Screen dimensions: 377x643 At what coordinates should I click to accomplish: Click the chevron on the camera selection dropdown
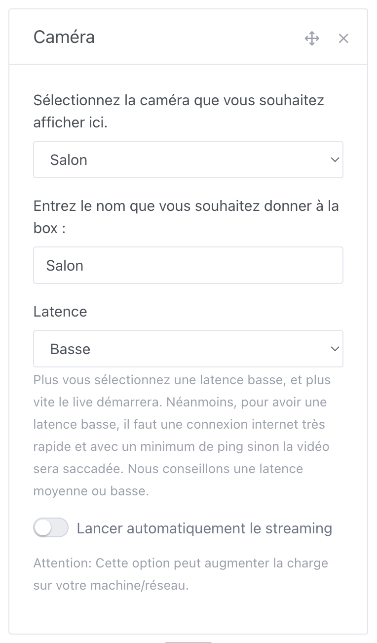pyautogui.click(x=334, y=160)
